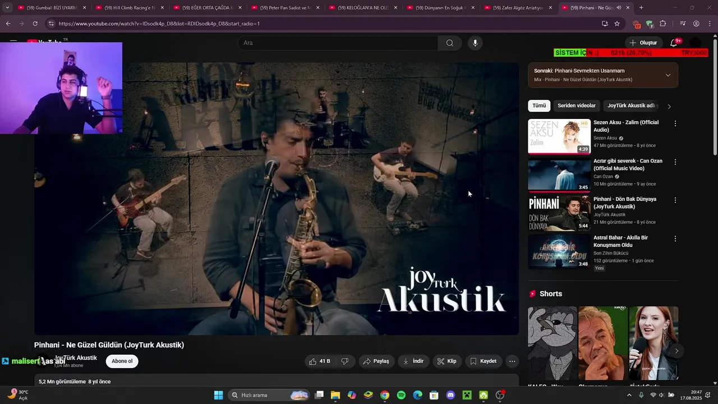The width and height of the screenshot is (718, 404).
Task: Open a new browser tab
Action: pyautogui.click(x=641, y=8)
